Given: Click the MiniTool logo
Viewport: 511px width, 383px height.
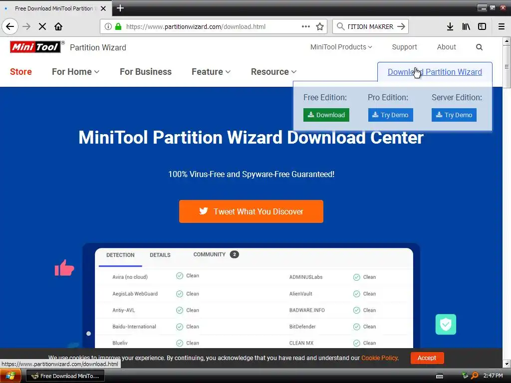Looking at the screenshot, I should click(x=35, y=47).
